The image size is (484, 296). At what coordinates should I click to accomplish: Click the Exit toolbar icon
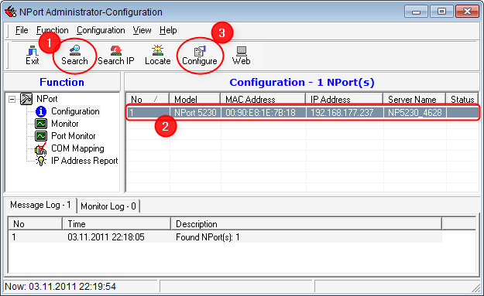32,56
